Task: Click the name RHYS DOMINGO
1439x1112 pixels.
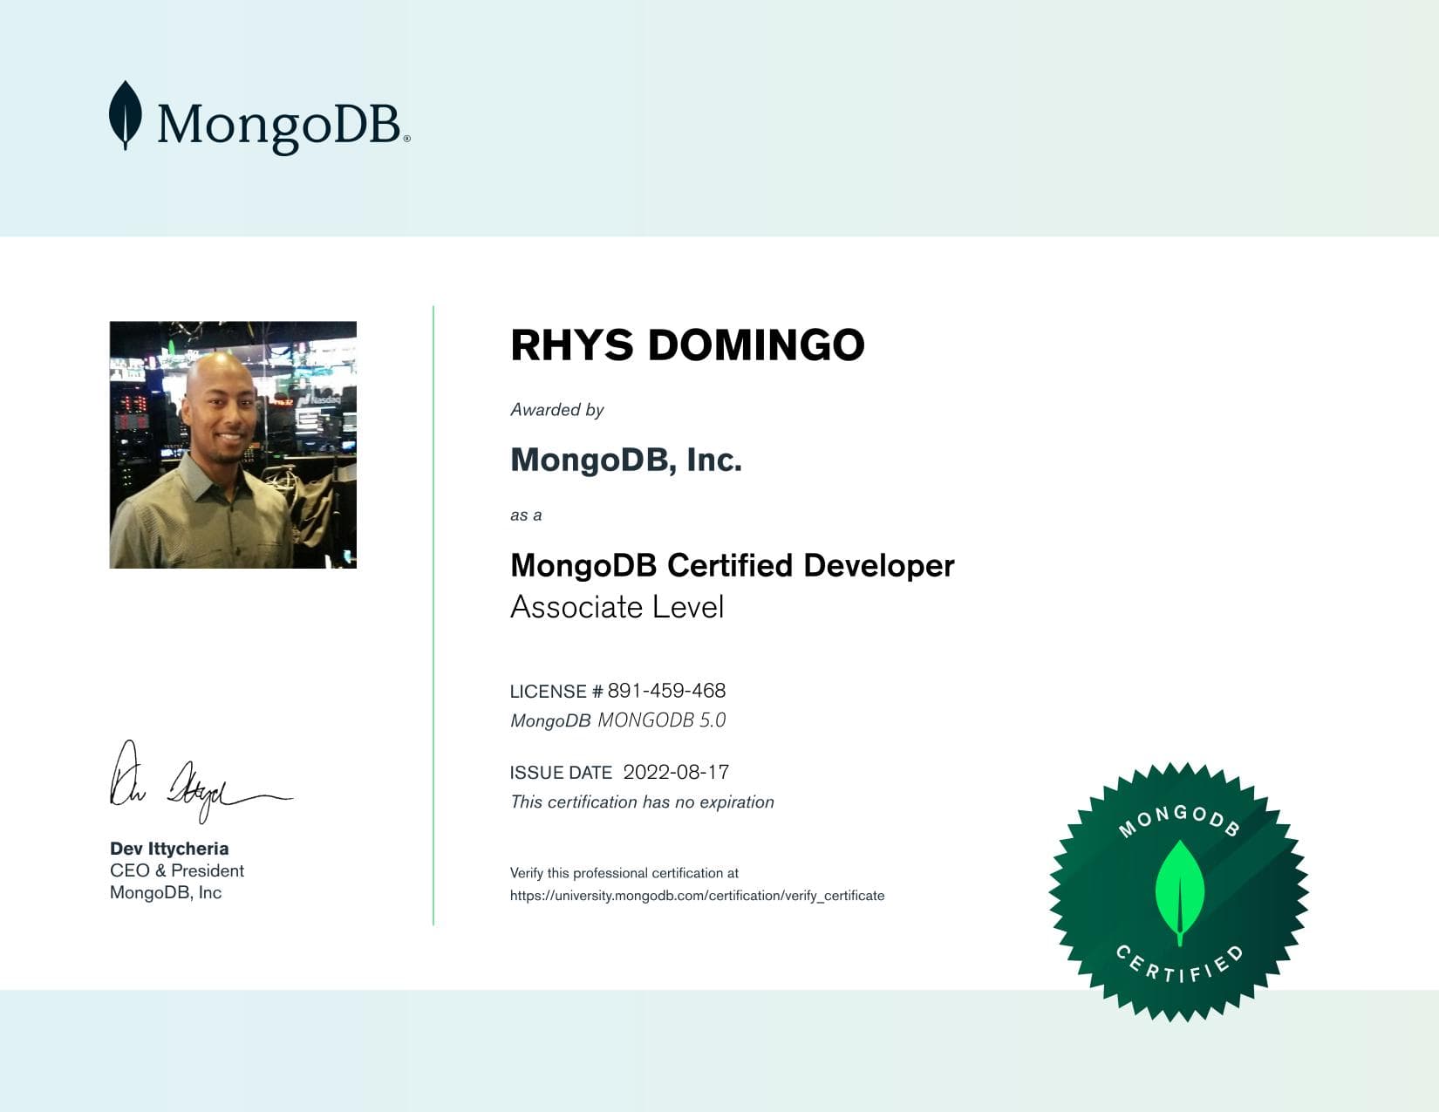Action: point(687,345)
